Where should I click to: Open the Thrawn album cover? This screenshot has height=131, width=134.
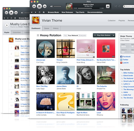pyautogui.click(x=66, y=49)
